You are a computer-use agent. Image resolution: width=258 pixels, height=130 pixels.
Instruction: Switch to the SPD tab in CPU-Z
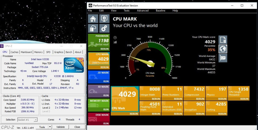click(x=48, y=52)
